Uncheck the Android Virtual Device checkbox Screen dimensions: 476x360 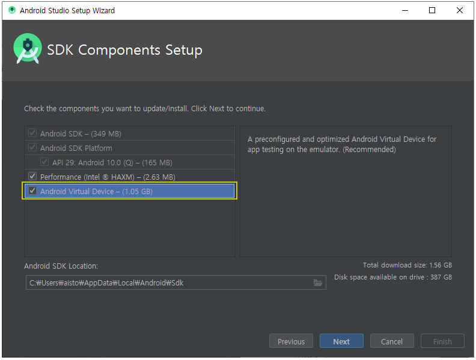point(32,191)
